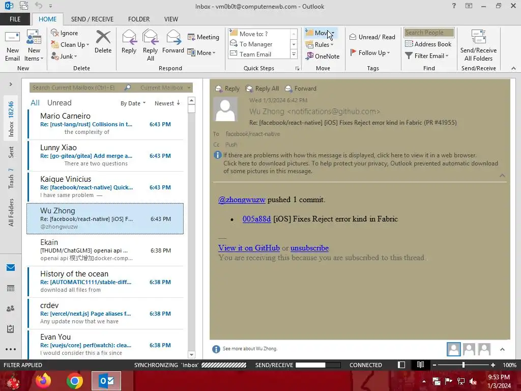
Task: Switch to the VIEW tab
Action: click(171, 19)
